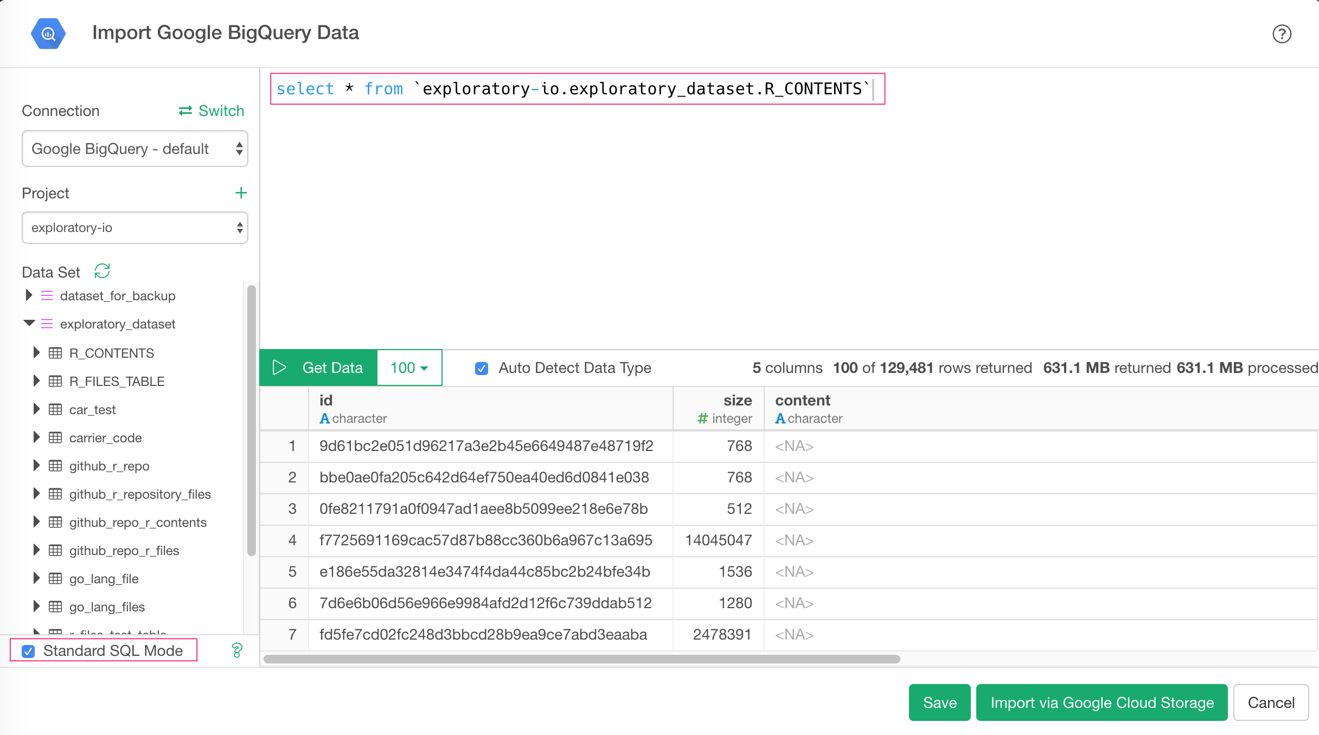Image resolution: width=1319 pixels, height=735 pixels.
Task: Click the table icon for go_lang_files
Action: [x=55, y=607]
